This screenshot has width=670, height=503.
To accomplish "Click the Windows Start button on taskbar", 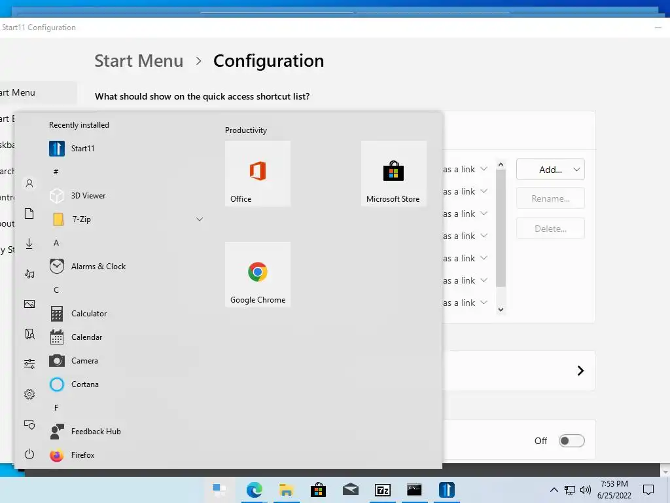I will coord(220,490).
